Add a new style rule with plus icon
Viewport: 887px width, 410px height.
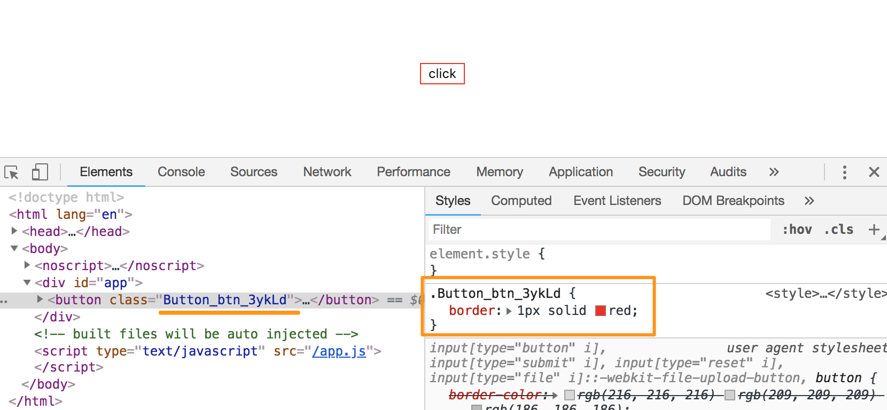tap(874, 230)
